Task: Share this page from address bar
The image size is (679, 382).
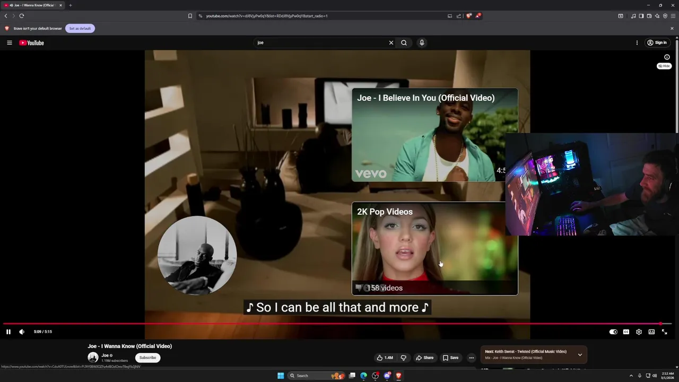Action: click(459, 16)
